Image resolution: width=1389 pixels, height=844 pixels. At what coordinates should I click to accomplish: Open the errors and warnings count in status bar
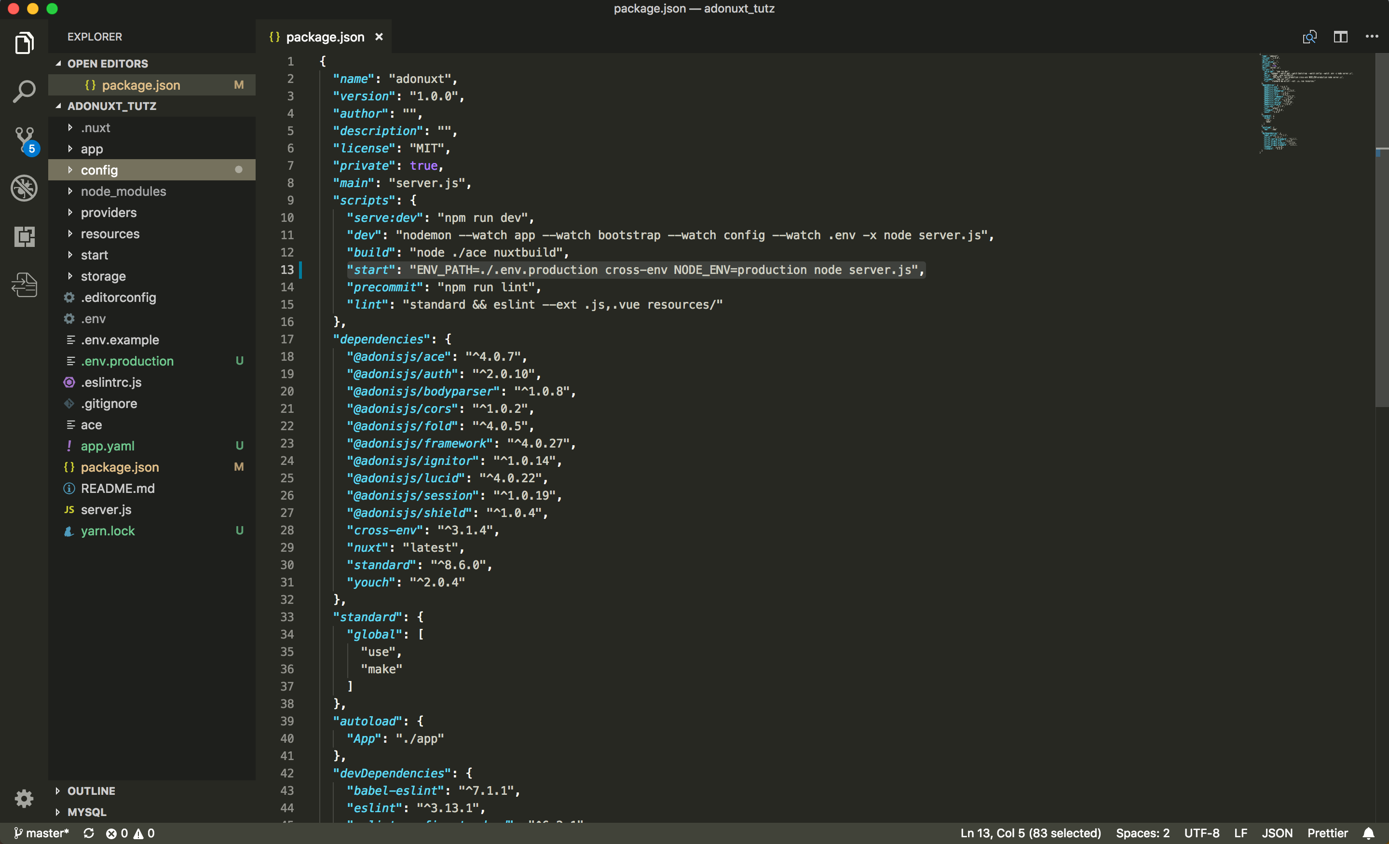point(130,833)
